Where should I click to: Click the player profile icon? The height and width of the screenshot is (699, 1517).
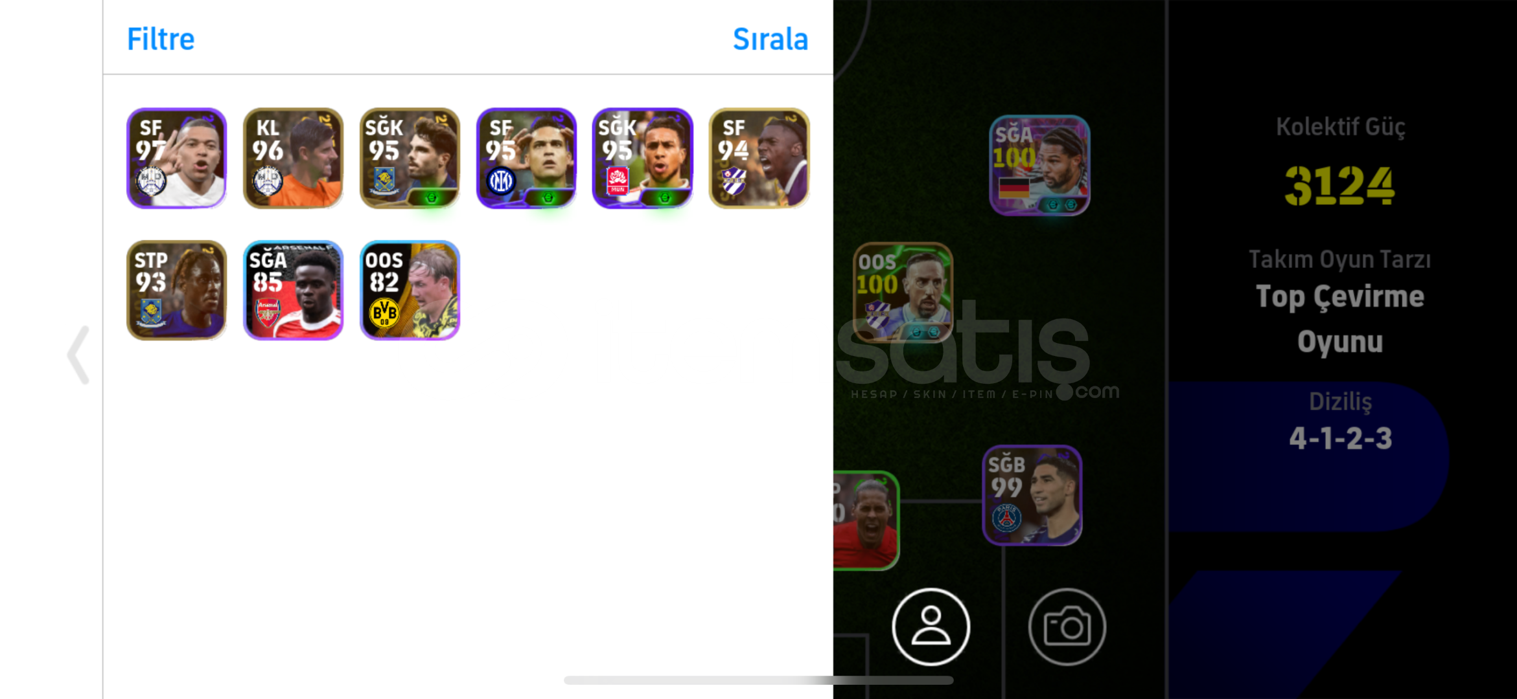tap(931, 627)
